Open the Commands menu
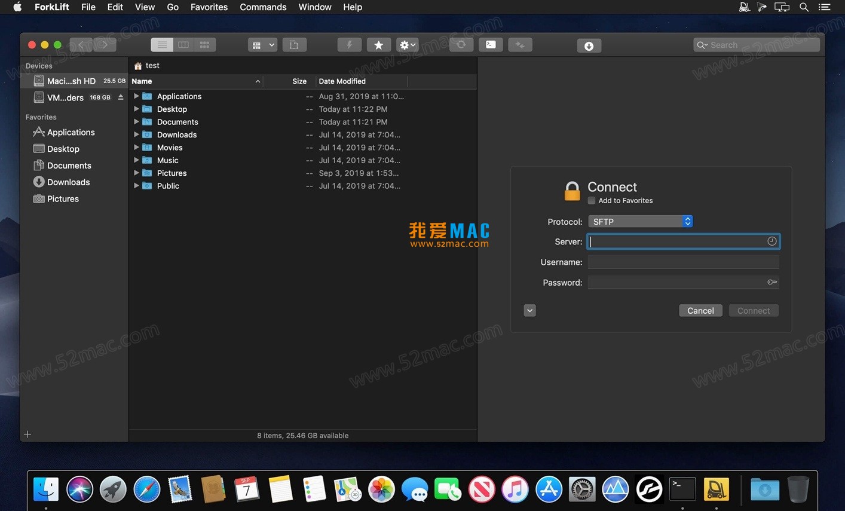This screenshot has width=845, height=511. pyautogui.click(x=263, y=7)
